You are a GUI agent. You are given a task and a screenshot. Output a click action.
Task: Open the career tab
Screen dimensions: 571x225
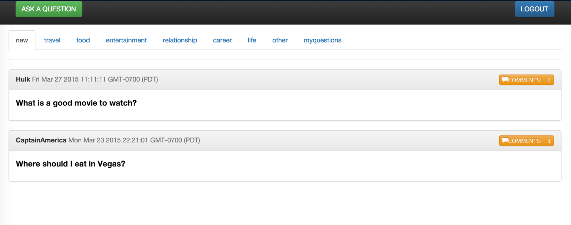click(222, 40)
